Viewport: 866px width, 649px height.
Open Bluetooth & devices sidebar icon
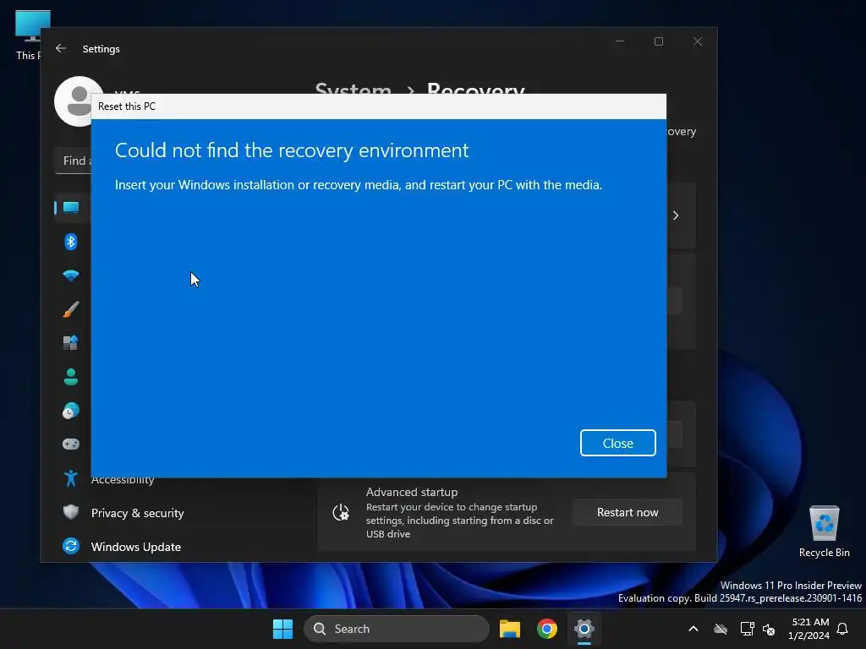71,242
